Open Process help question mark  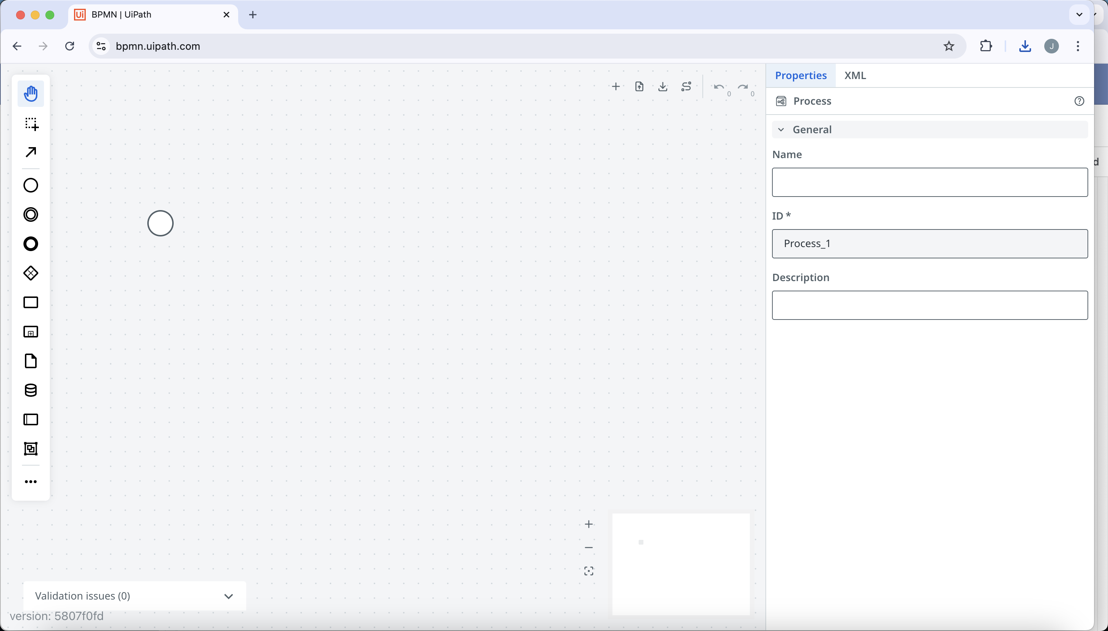[1079, 101]
